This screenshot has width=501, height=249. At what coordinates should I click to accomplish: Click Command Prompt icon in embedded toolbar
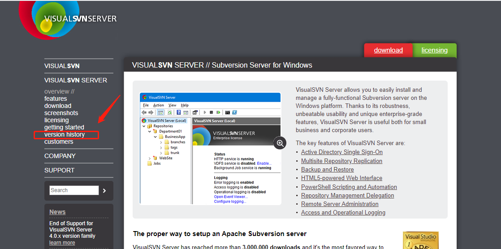[x=228, y=112]
